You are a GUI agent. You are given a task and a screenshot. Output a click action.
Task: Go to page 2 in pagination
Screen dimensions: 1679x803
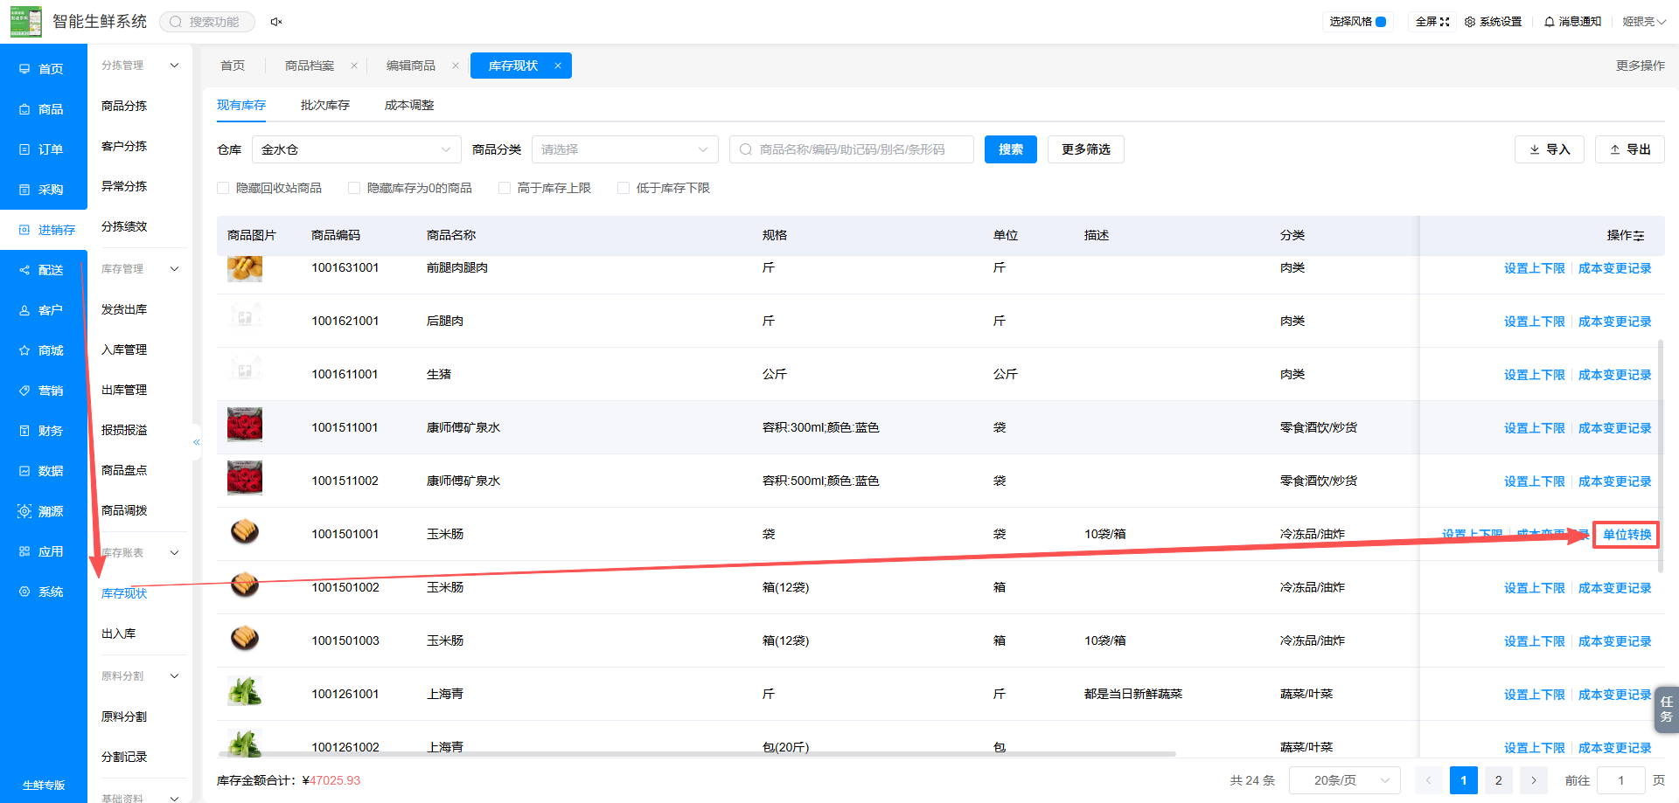click(x=1499, y=780)
